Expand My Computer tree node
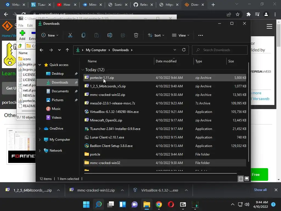This screenshot has width=281, height=211. point(40,140)
